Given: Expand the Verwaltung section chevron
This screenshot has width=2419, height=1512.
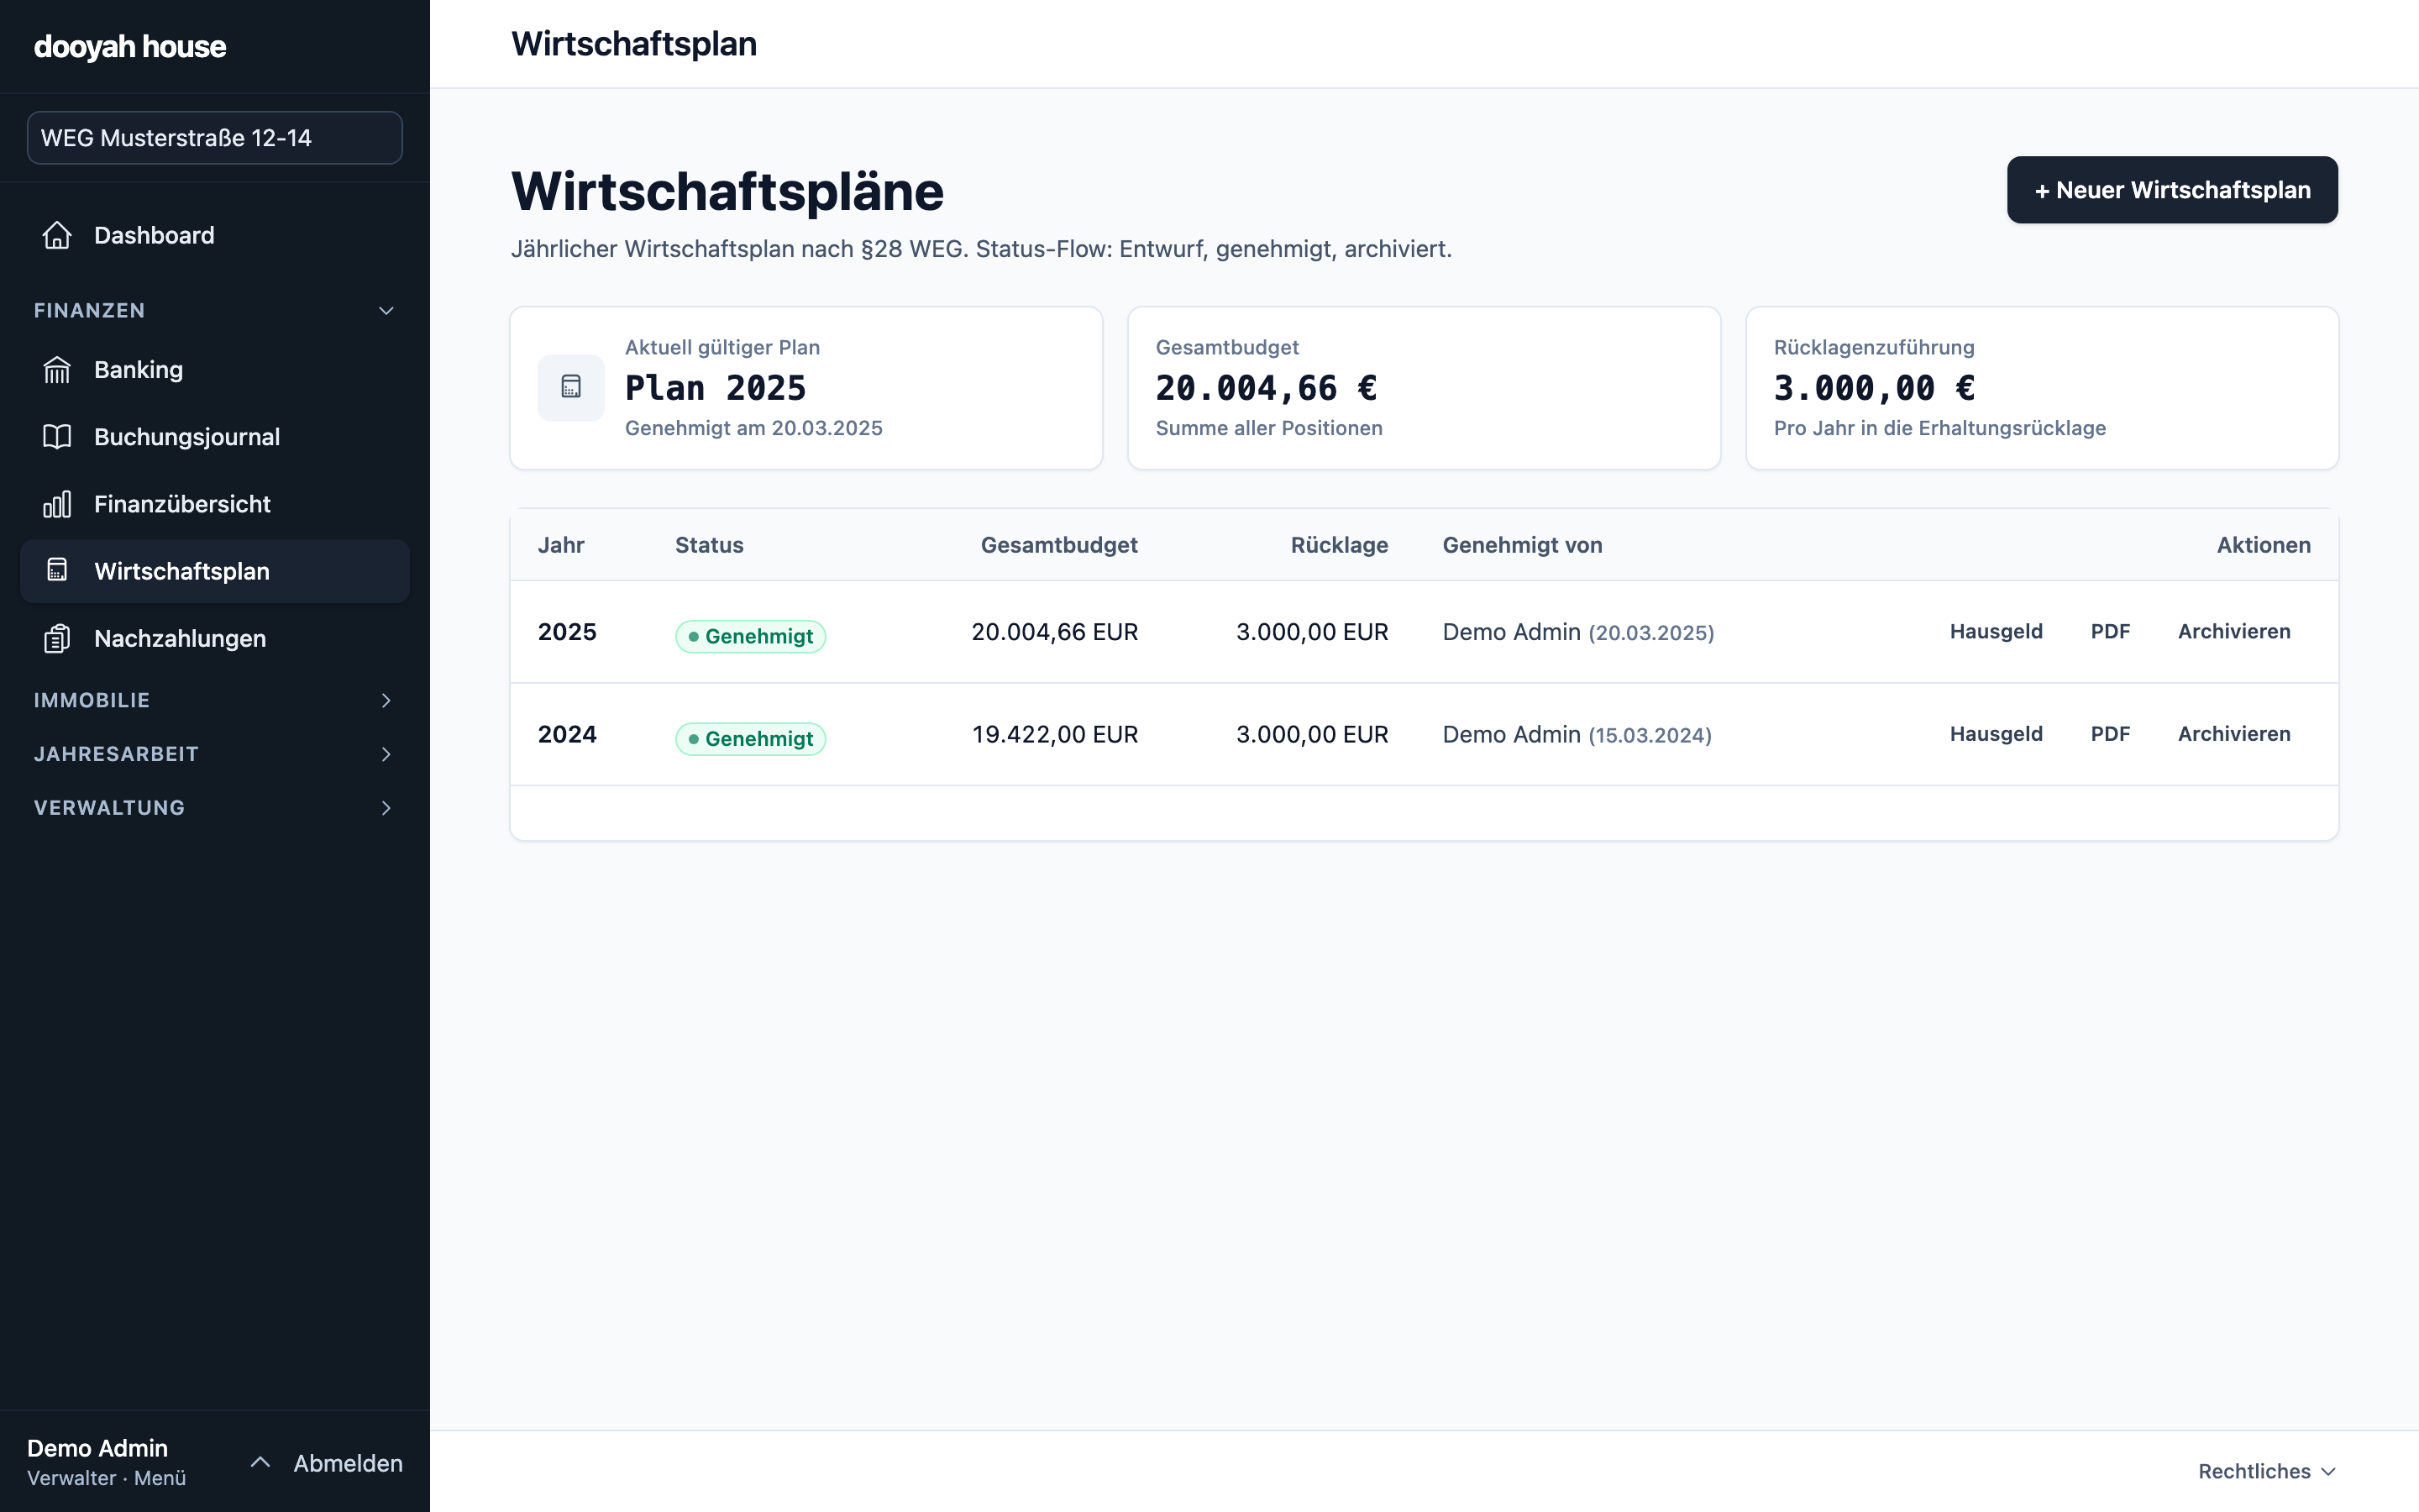Looking at the screenshot, I should (x=387, y=808).
